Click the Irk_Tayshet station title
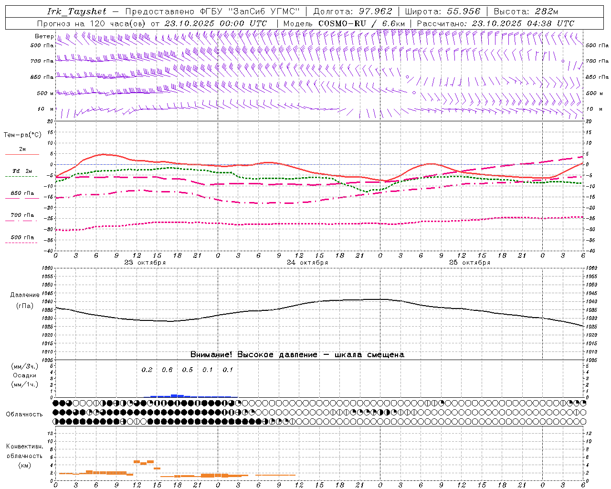The image size is (611, 489). (x=76, y=11)
